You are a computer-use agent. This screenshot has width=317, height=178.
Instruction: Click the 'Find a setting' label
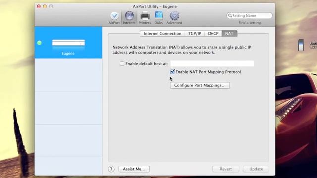click(x=249, y=23)
